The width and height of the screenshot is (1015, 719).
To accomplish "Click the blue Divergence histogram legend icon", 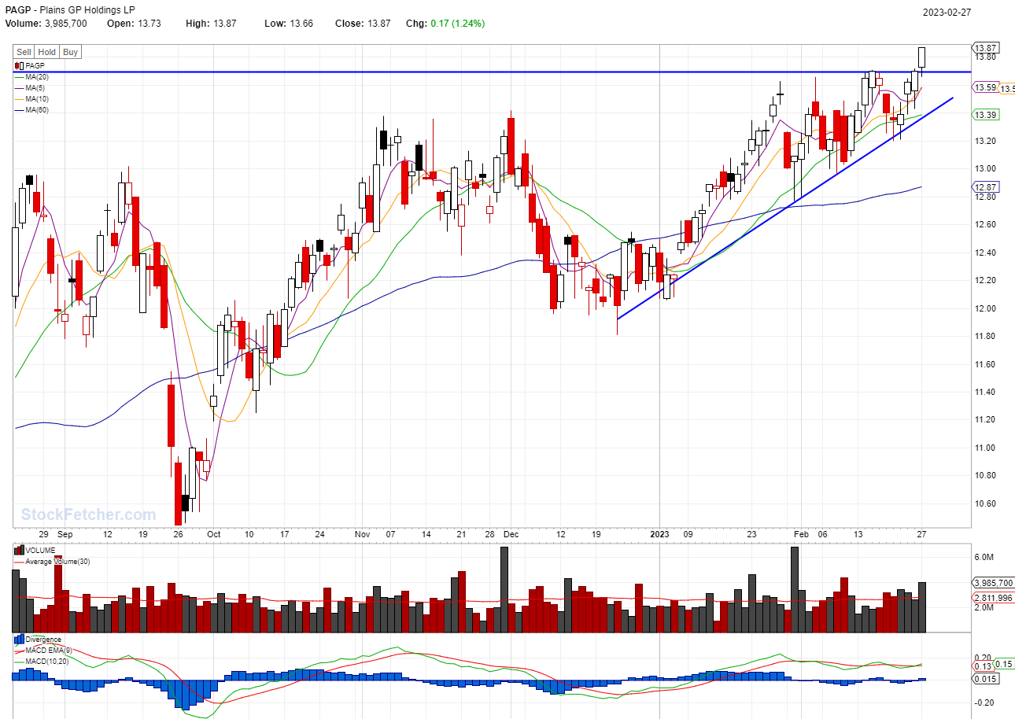I will click(x=20, y=640).
